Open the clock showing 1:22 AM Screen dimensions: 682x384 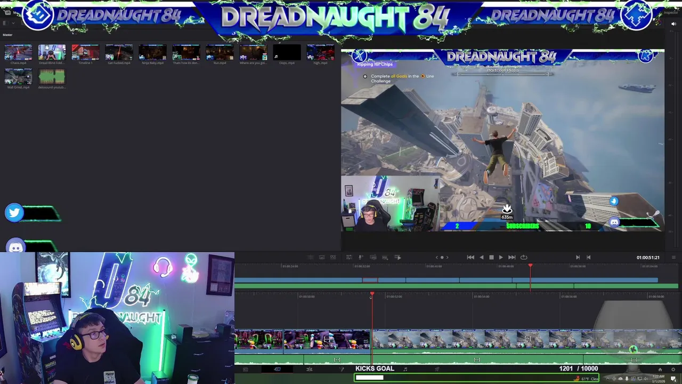[657, 378]
